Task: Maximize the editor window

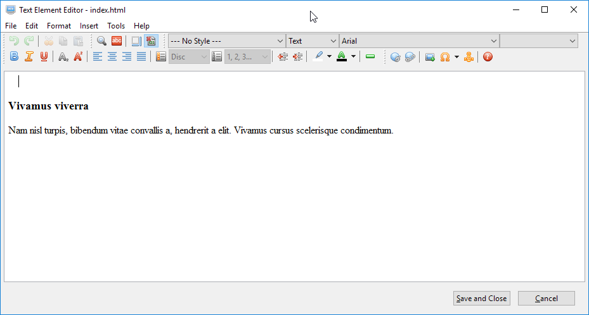Action: click(545, 9)
